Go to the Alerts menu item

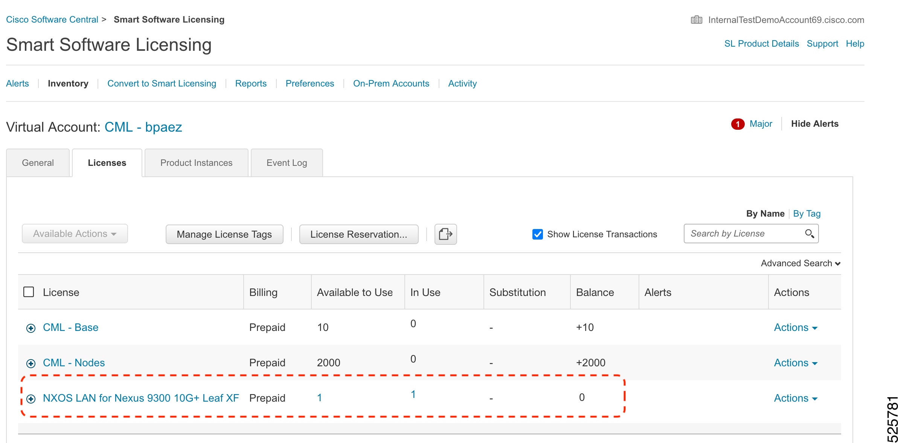(x=17, y=83)
